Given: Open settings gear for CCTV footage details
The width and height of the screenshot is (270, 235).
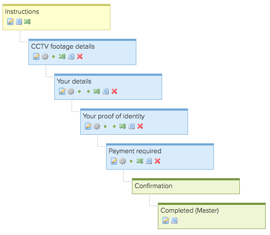Looking at the screenshot, I should [45, 56].
